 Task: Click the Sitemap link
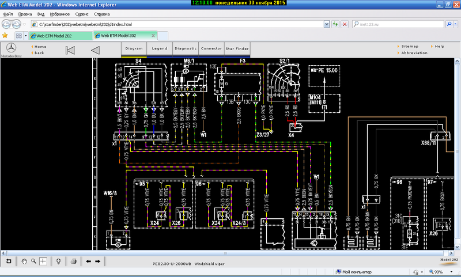(410, 46)
